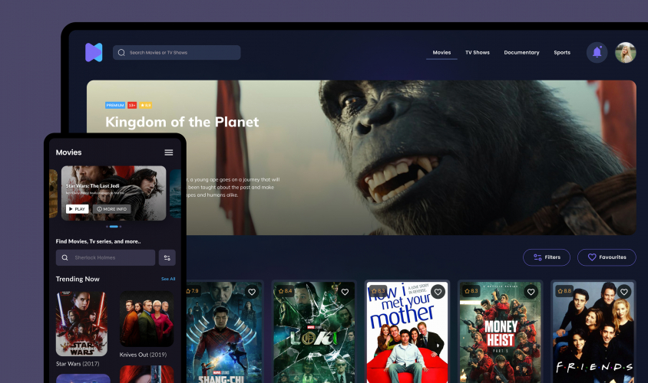This screenshot has width=648, height=383.
Task: Open the Documentary tab
Action: (521, 52)
